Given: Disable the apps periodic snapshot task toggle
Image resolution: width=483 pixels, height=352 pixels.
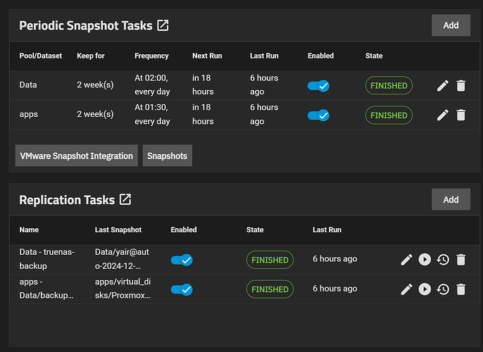Looking at the screenshot, I should (318, 115).
